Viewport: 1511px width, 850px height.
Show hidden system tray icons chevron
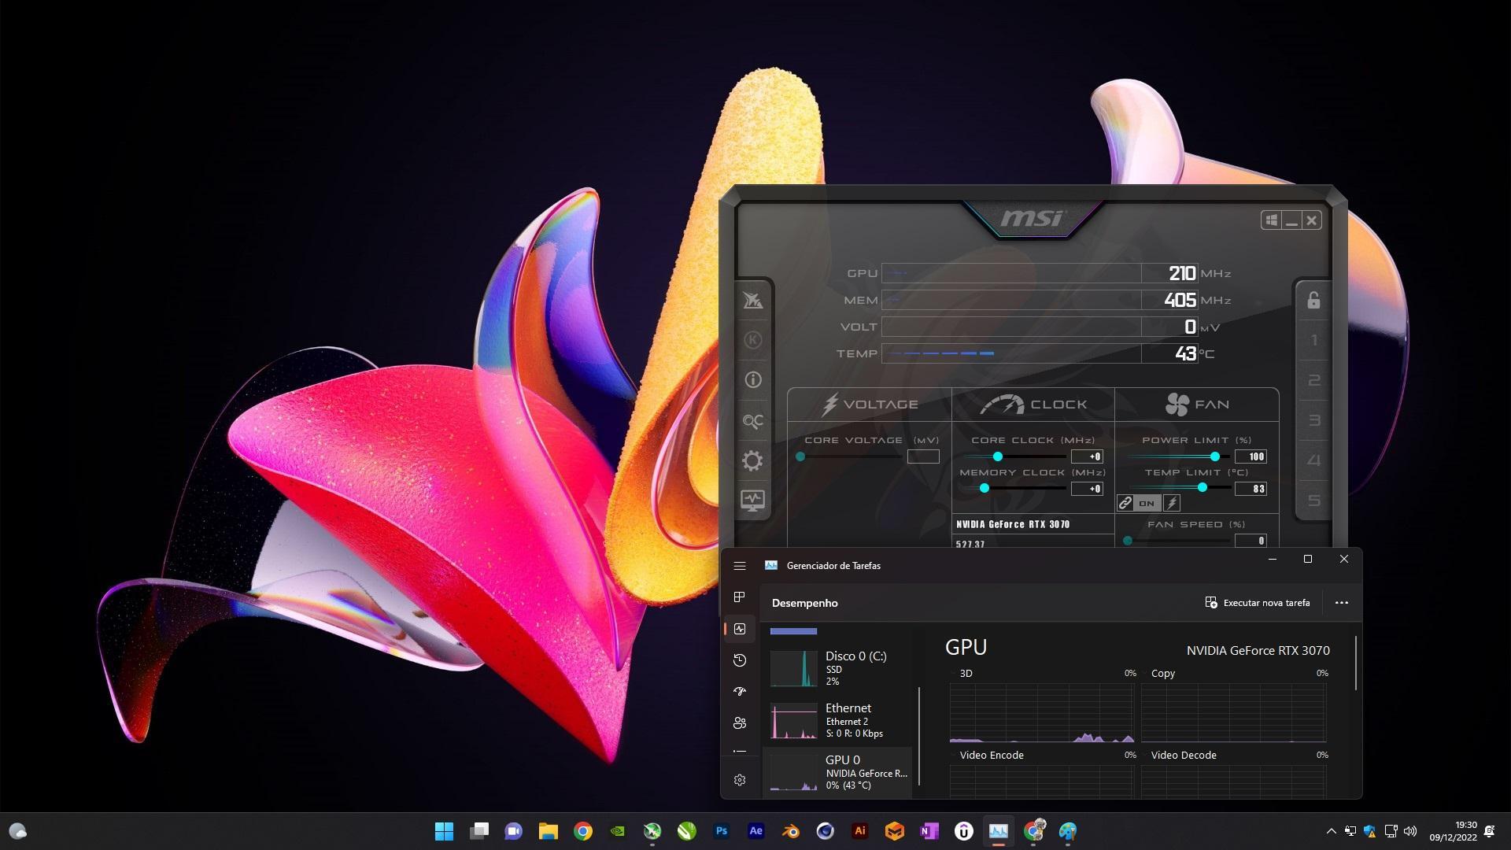pos(1331,831)
